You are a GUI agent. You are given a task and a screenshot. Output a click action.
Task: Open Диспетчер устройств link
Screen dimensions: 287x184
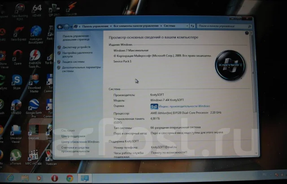pyautogui.click(x=76, y=47)
